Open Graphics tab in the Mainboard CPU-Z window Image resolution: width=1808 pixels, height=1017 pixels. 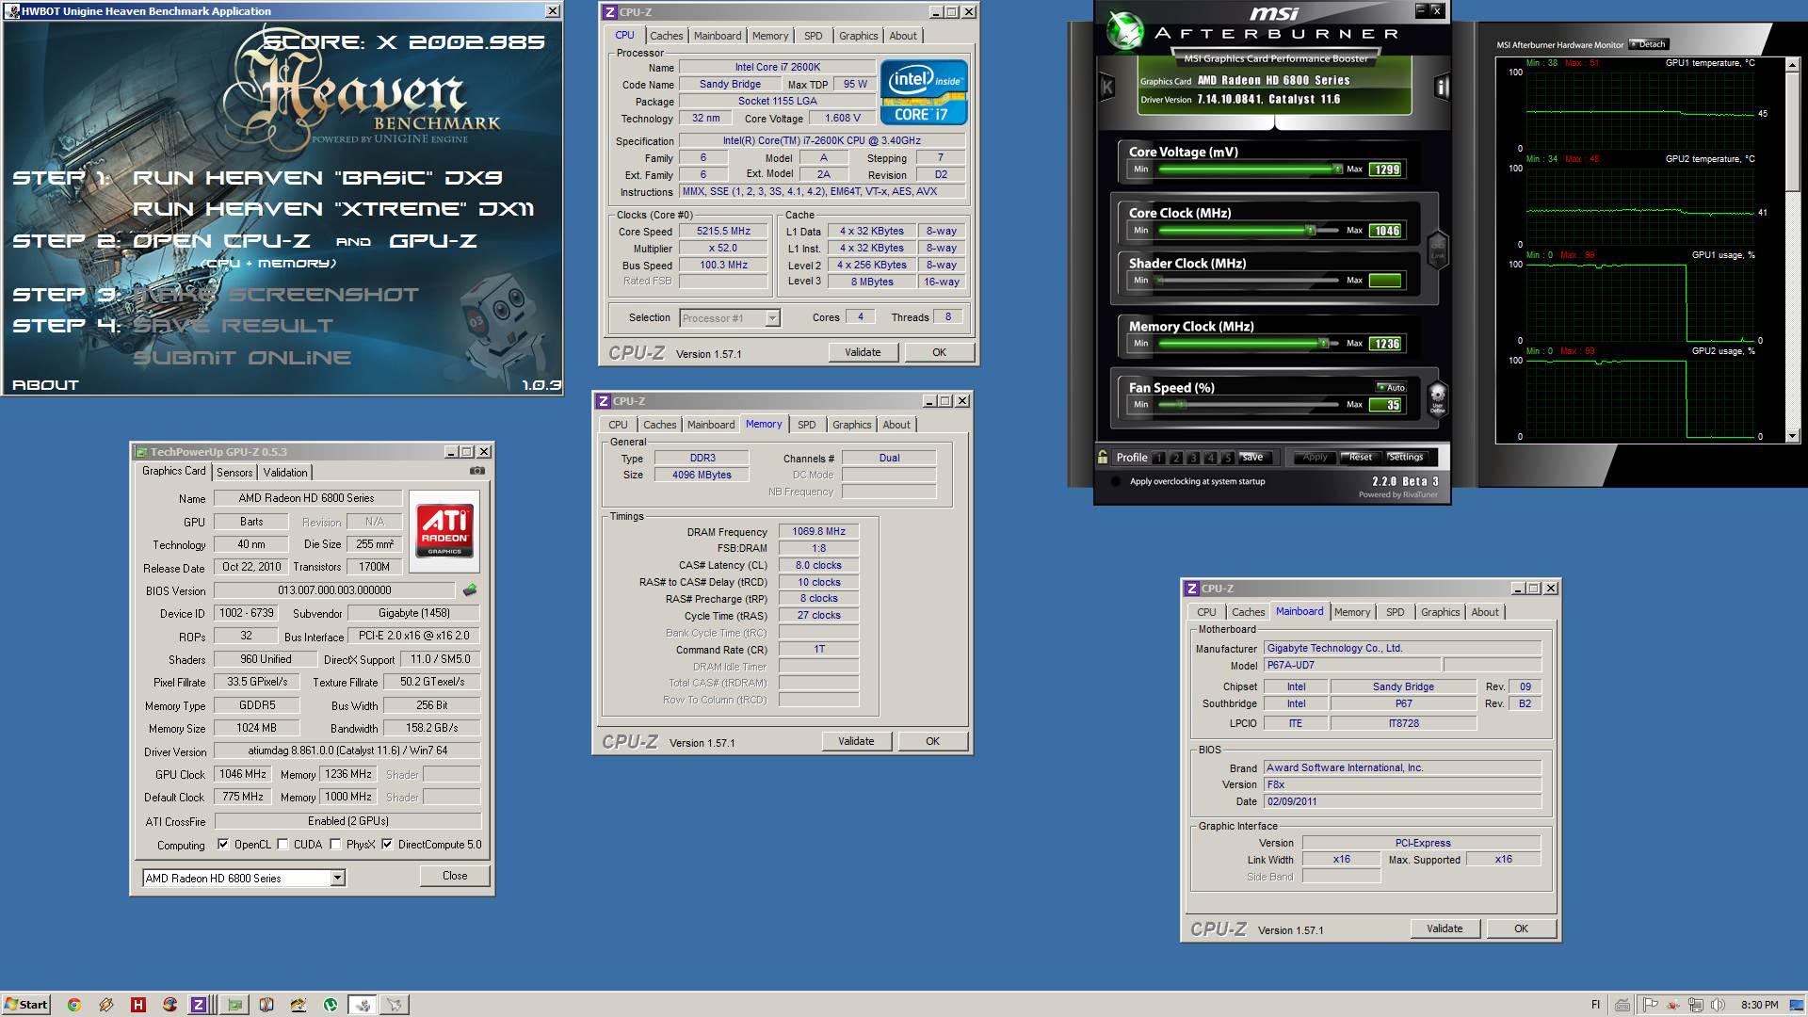pyautogui.click(x=1440, y=612)
